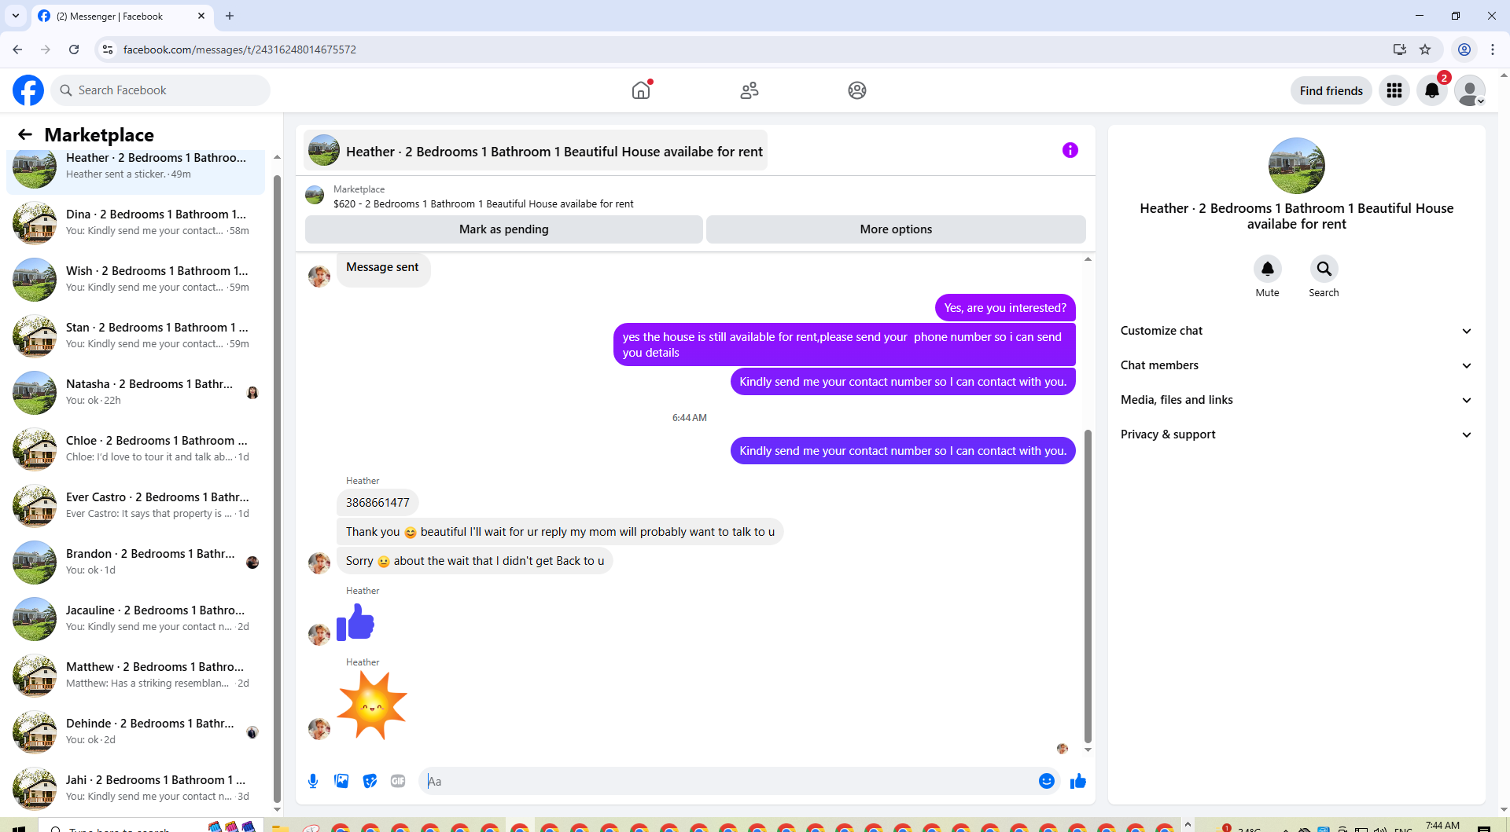Expand Privacy & support section

pos(1297,434)
